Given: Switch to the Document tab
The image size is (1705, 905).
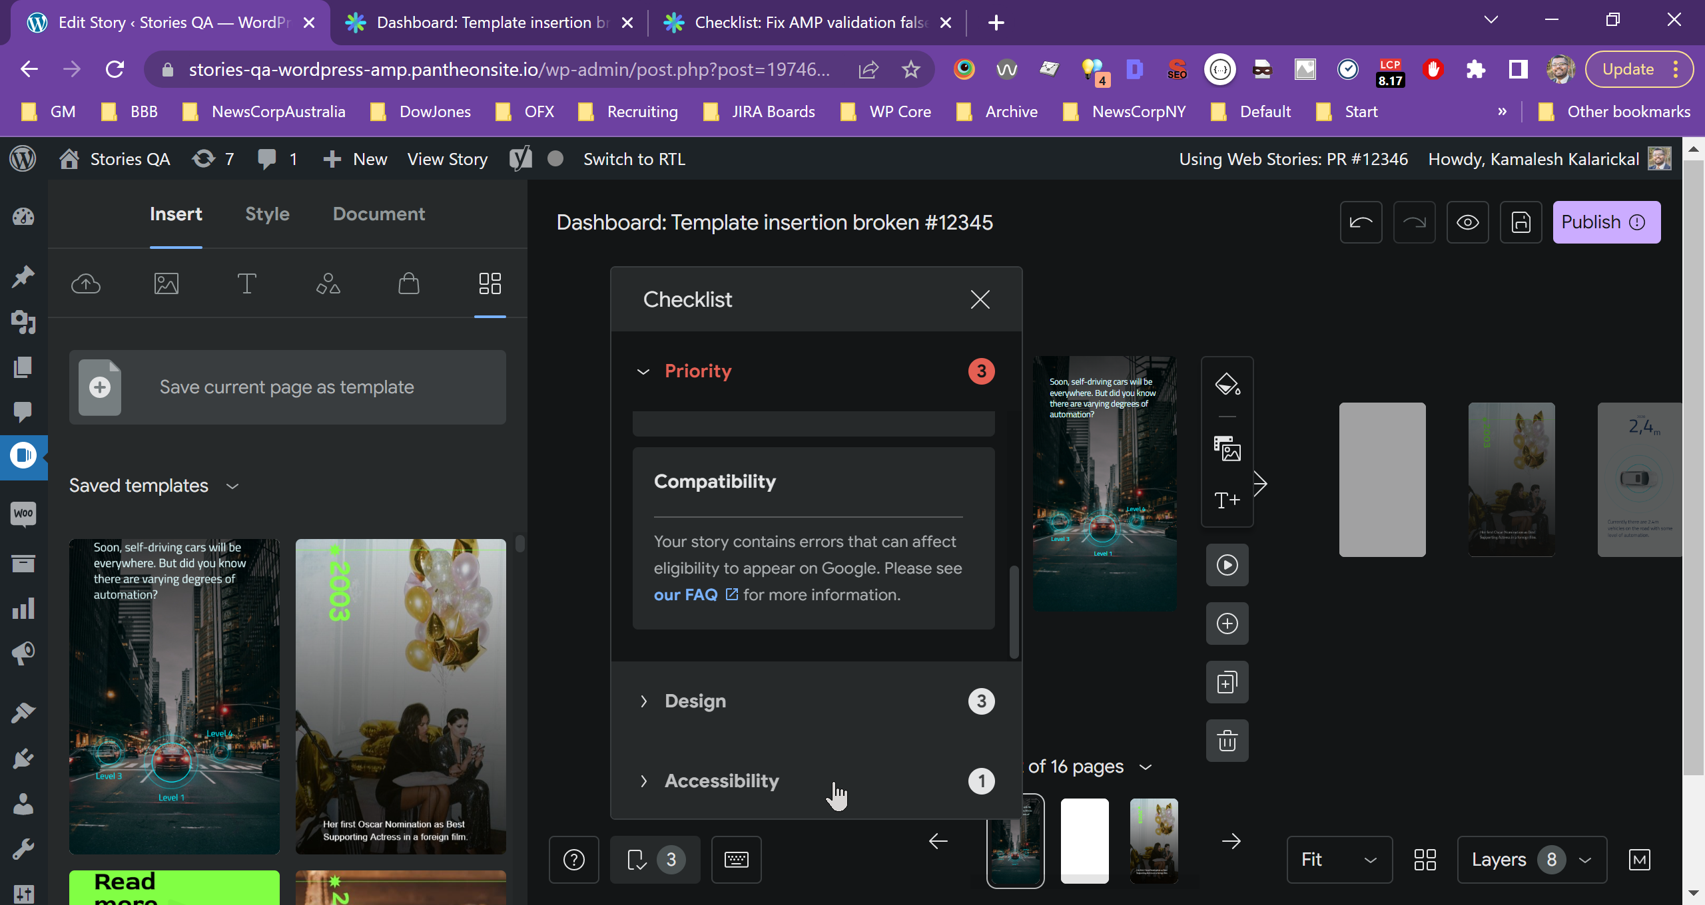Looking at the screenshot, I should tap(379, 214).
